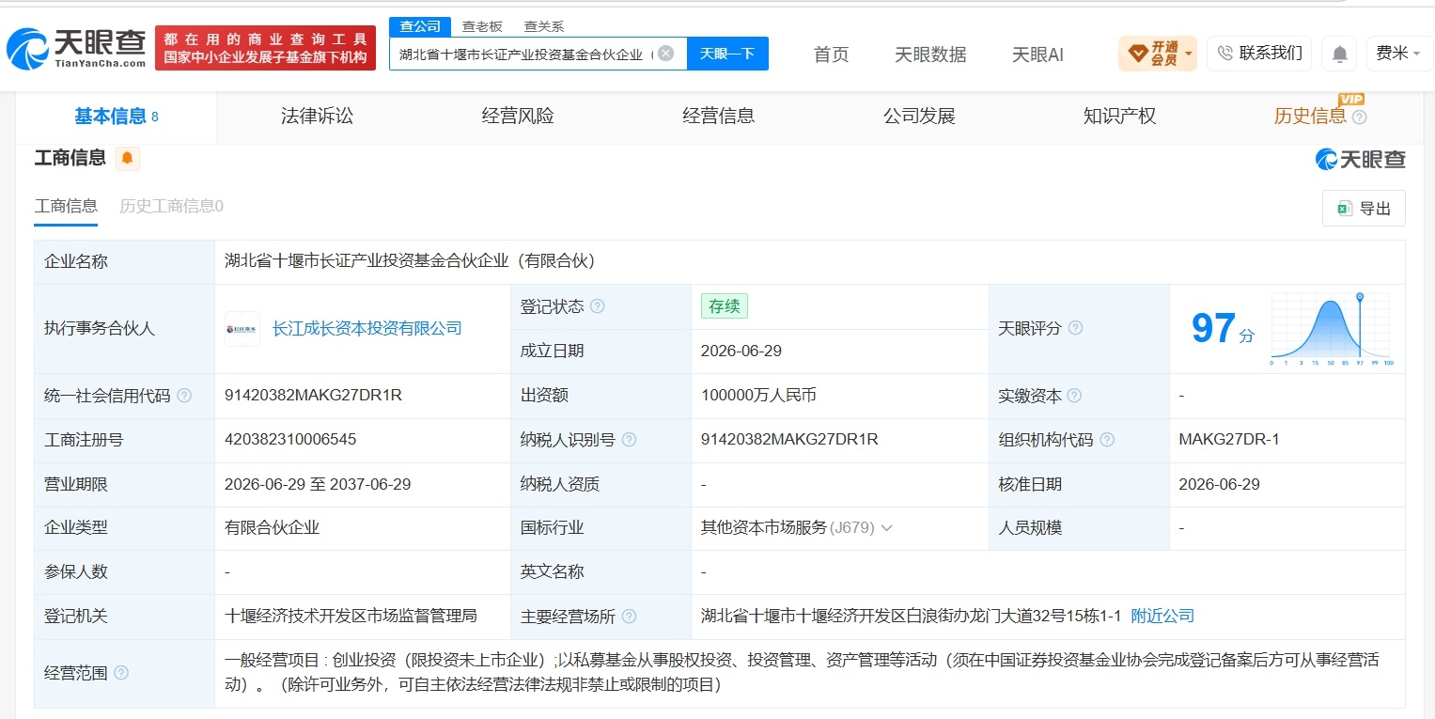This screenshot has height=719, width=1435.
Task: Open the 知识产权 tab
Action: click(1119, 117)
